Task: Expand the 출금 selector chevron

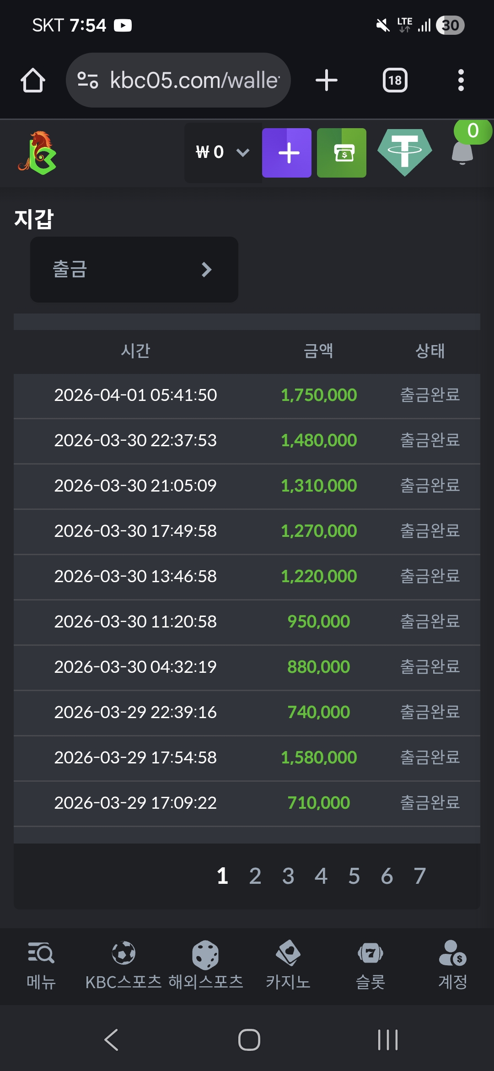Action: (207, 270)
